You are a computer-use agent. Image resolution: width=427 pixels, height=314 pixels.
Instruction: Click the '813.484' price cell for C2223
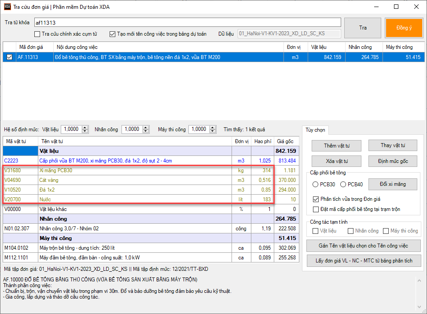click(x=287, y=161)
